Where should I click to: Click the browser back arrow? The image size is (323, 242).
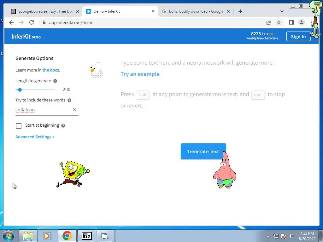pos(11,22)
